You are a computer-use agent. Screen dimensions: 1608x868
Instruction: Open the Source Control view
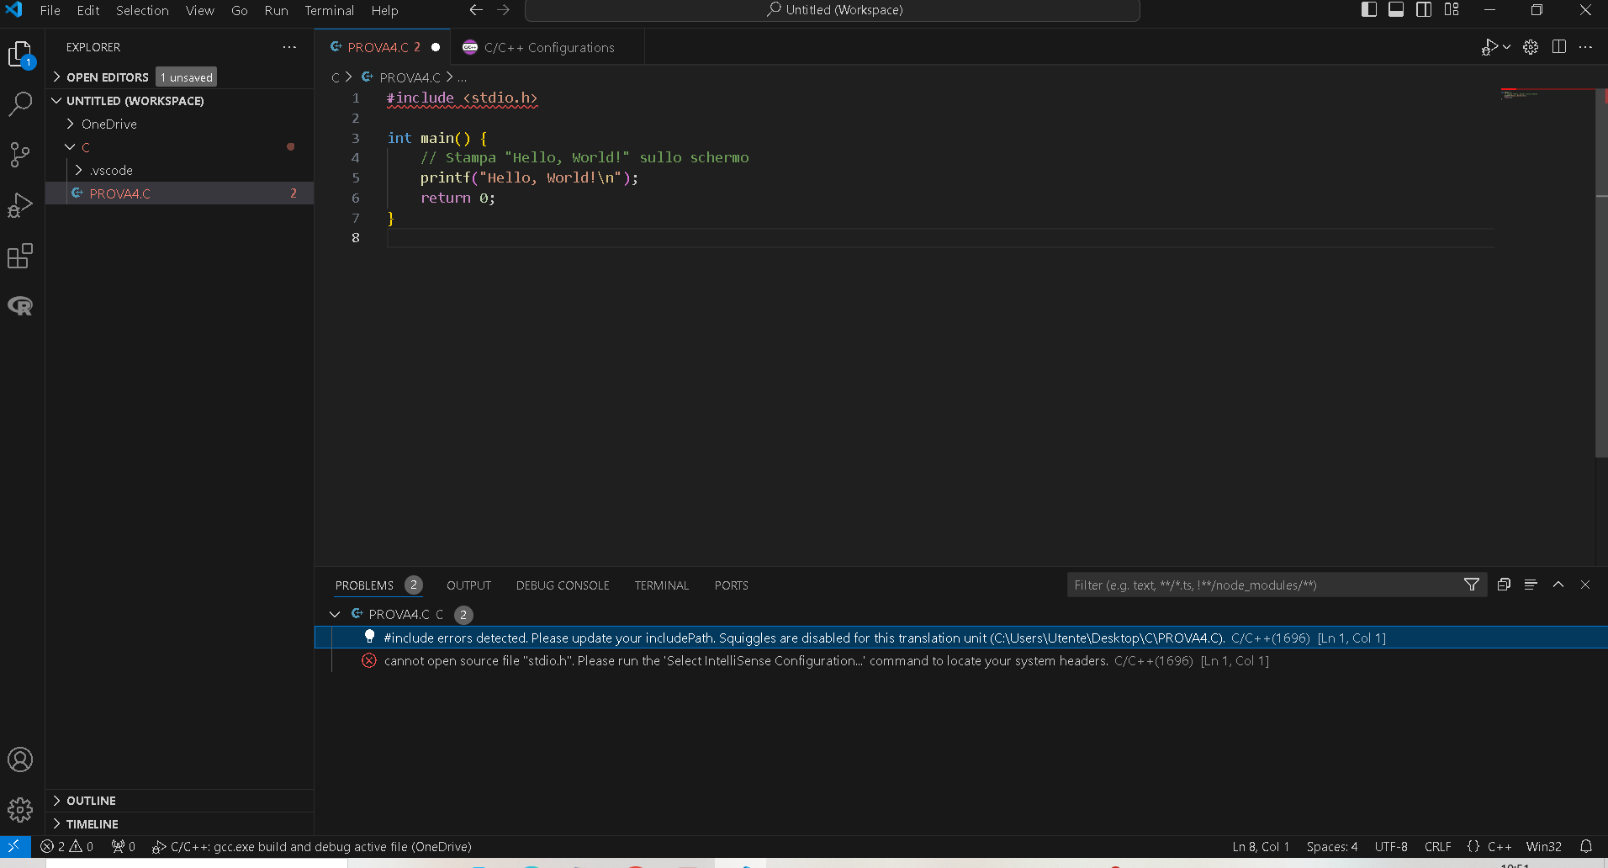coord(20,155)
